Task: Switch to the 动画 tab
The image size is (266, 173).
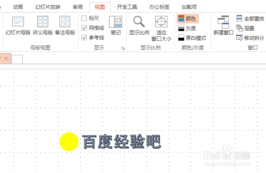Action: (x=18, y=7)
